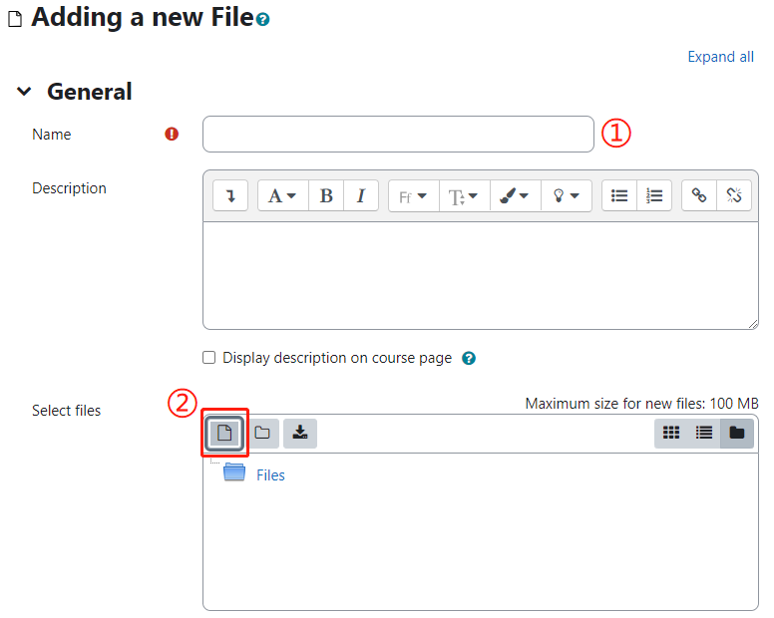Switch file manager to icon grid view
The height and width of the screenshot is (618, 774).
(x=671, y=433)
